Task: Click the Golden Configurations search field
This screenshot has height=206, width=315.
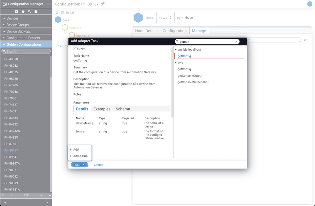Action: pos(28,51)
